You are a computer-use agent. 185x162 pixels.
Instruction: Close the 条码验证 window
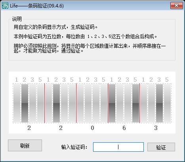click(x=177, y=6)
